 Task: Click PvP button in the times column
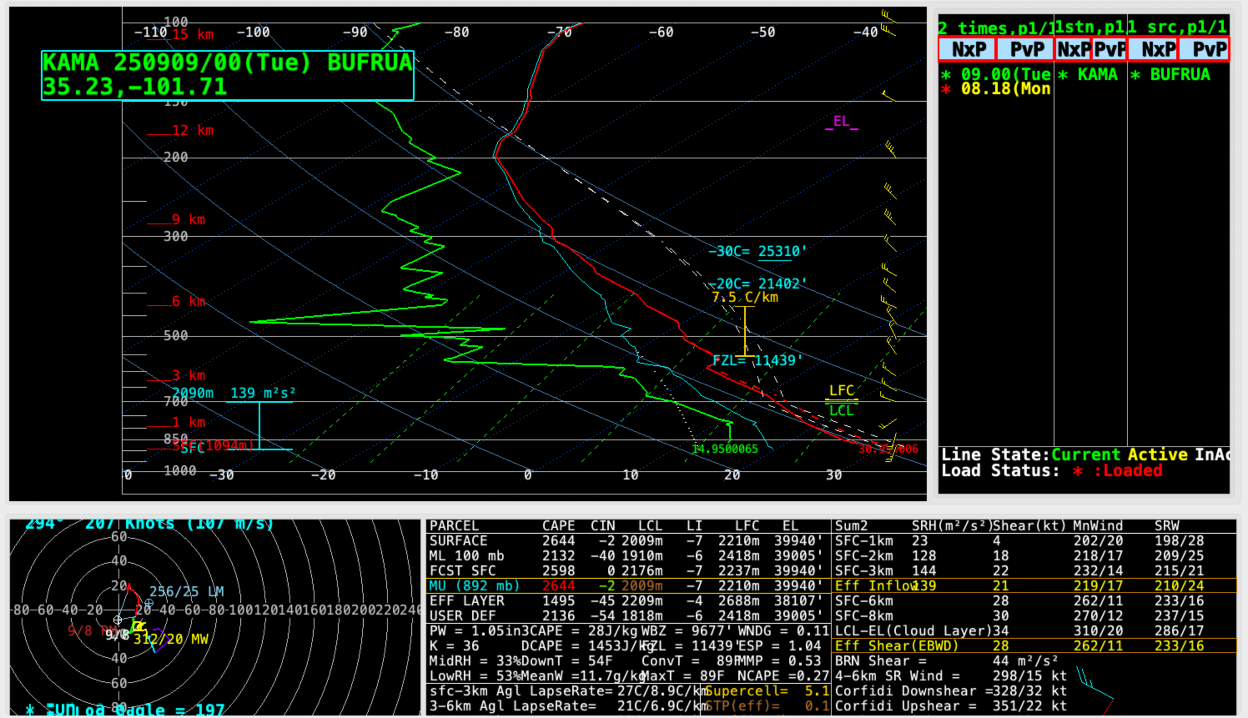(x=1026, y=49)
